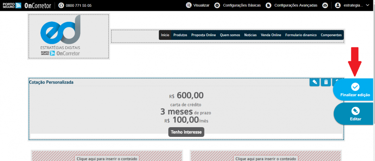Delete Cotação Personalizada with the trash icon
This screenshot has height=161, width=375.
(x=326, y=82)
